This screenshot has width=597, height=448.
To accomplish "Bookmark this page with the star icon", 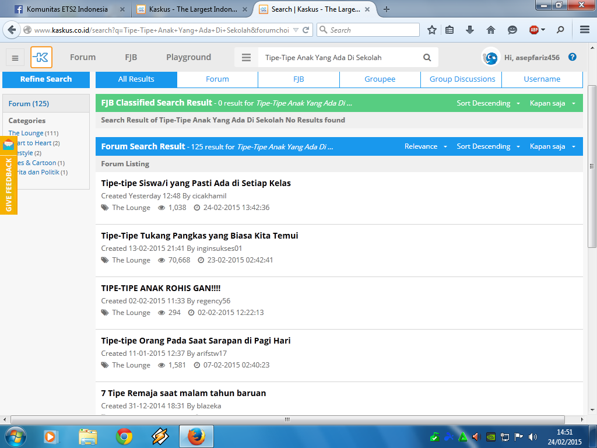I will (x=432, y=30).
